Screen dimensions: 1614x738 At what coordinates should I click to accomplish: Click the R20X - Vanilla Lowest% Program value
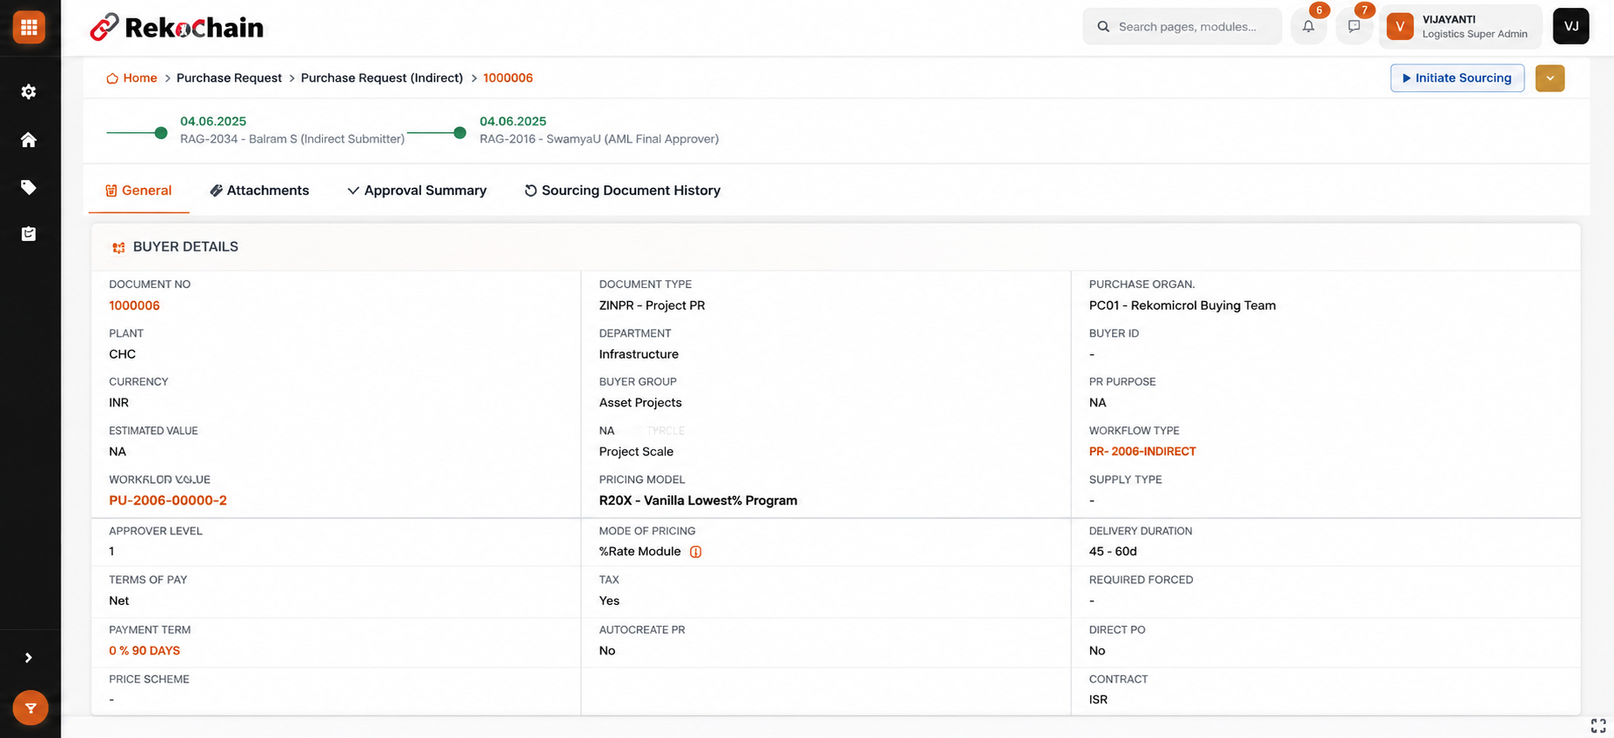[698, 500]
